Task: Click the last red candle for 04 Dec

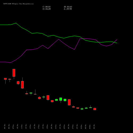Action: pyautogui.click(x=95, y=109)
